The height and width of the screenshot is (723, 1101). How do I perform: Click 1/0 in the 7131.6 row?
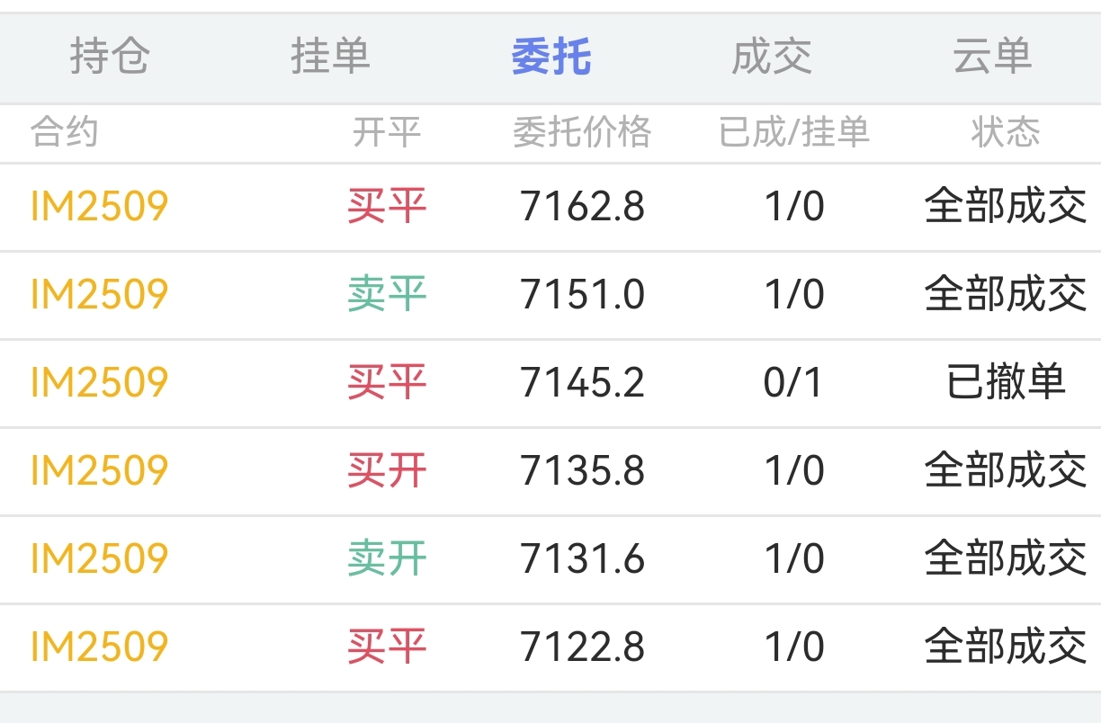click(x=794, y=558)
